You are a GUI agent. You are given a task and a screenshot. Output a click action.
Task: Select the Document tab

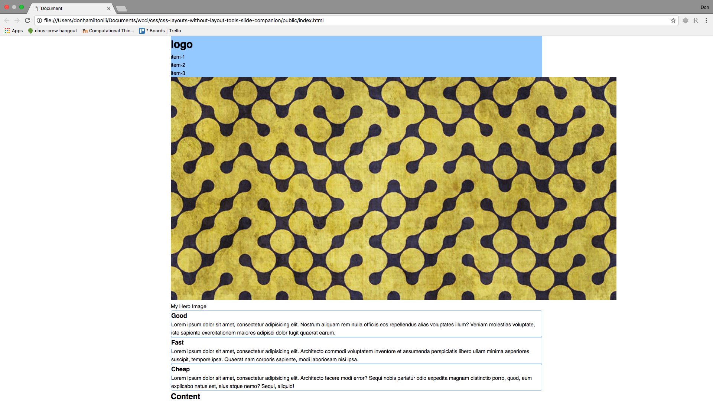coord(72,8)
